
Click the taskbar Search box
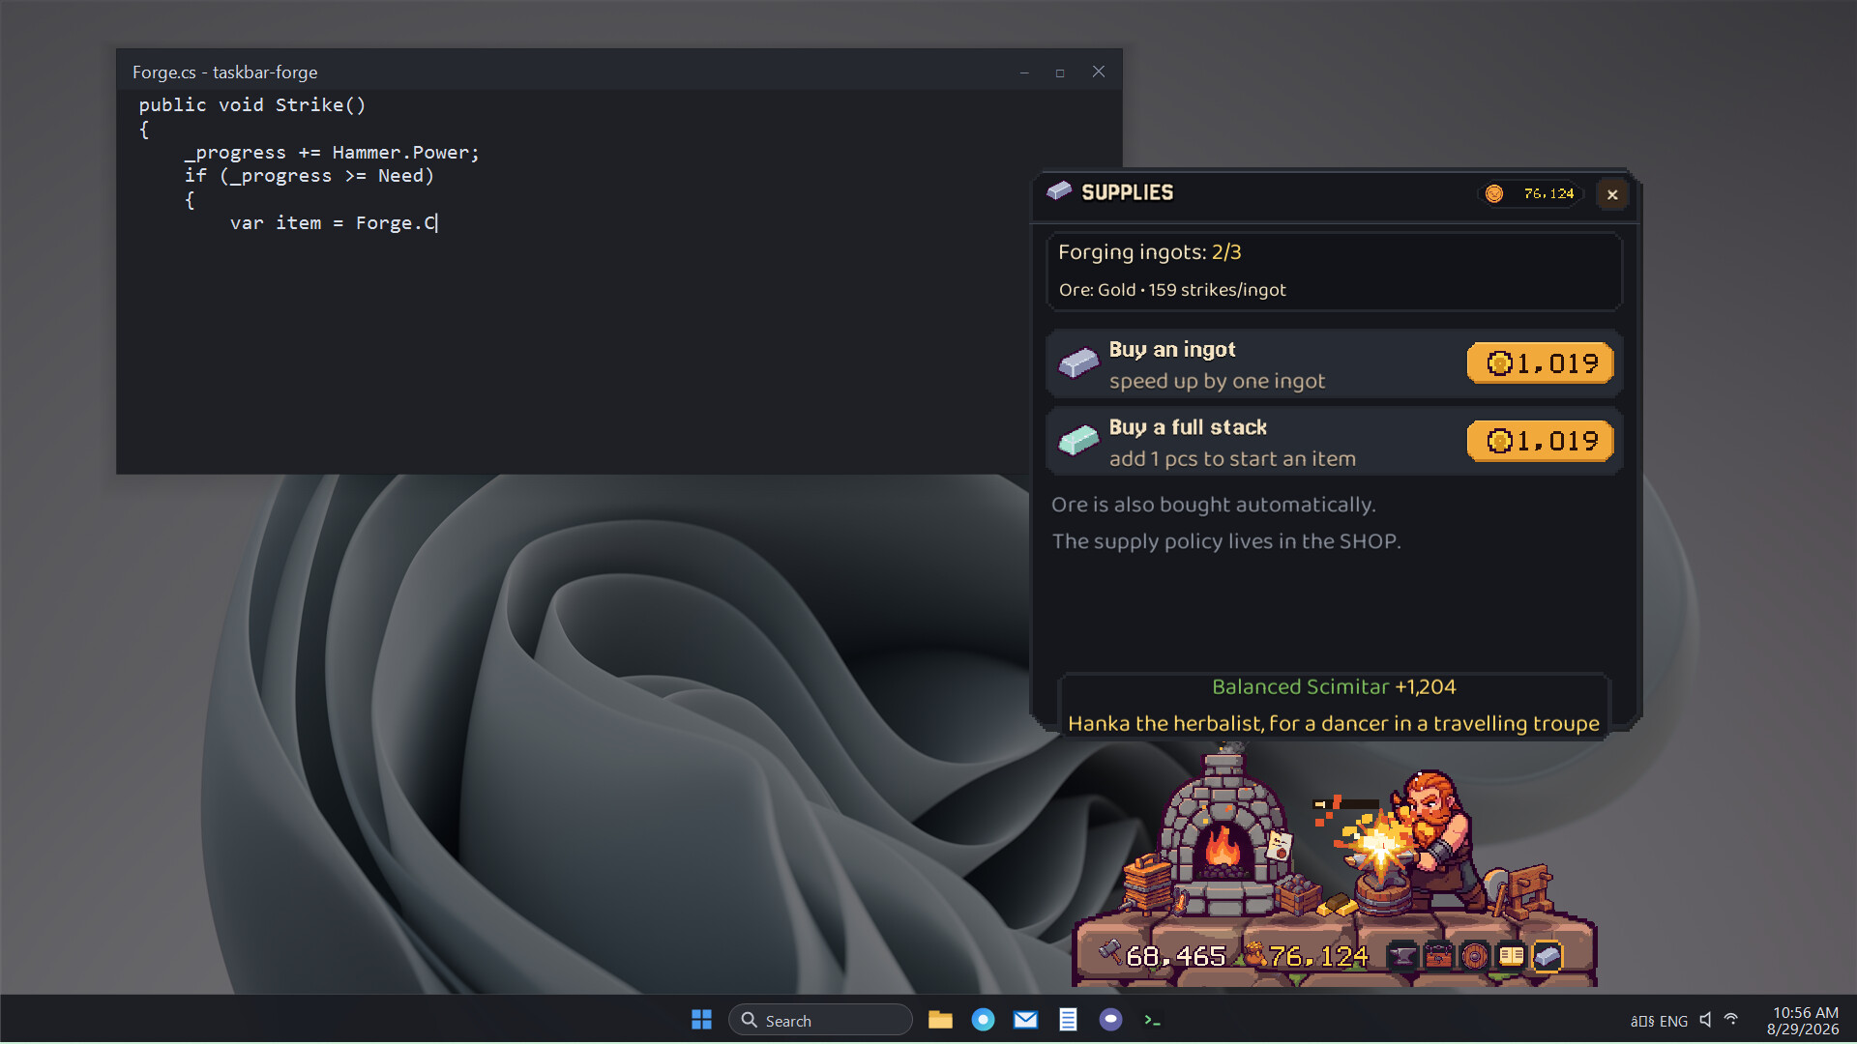(820, 1020)
